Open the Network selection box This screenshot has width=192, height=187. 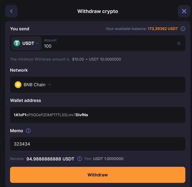point(98,84)
